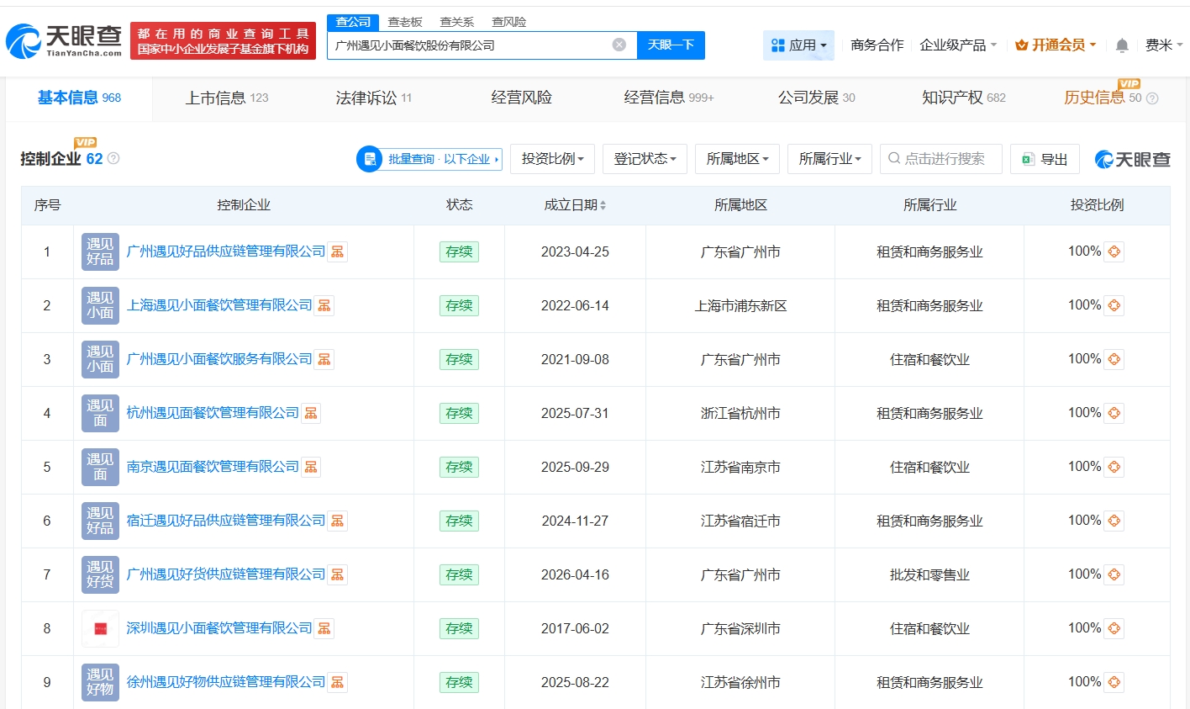Viewport: 1190px width, 709px height.
Task: Click the 广州遇见好货 company logo thumbnail
Action: (x=100, y=574)
